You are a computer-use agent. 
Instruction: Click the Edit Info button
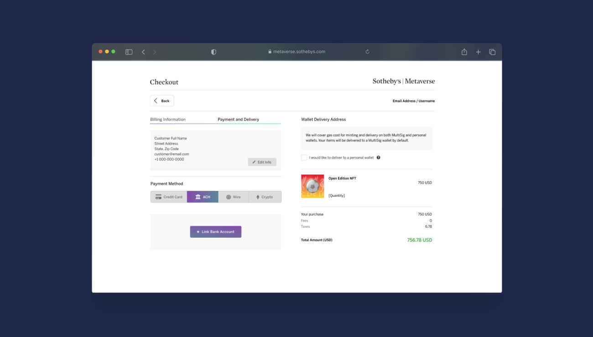262,162
